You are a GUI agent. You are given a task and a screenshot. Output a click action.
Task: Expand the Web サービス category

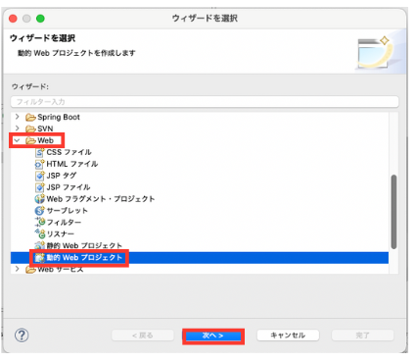tap(18, 269)
